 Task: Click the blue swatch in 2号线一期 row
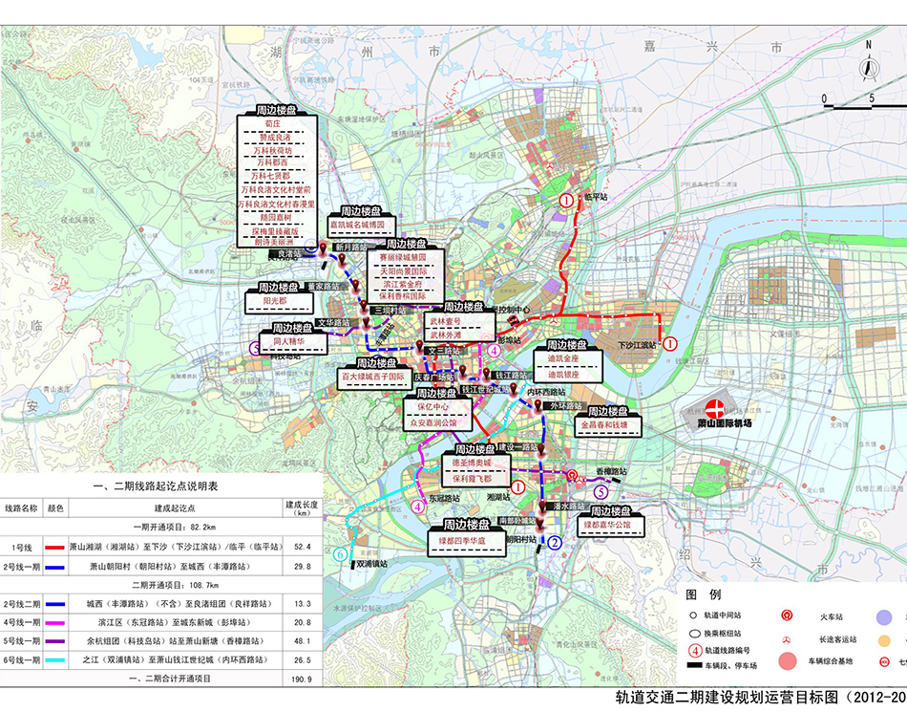pyautogui.click(x=55, y=568)
